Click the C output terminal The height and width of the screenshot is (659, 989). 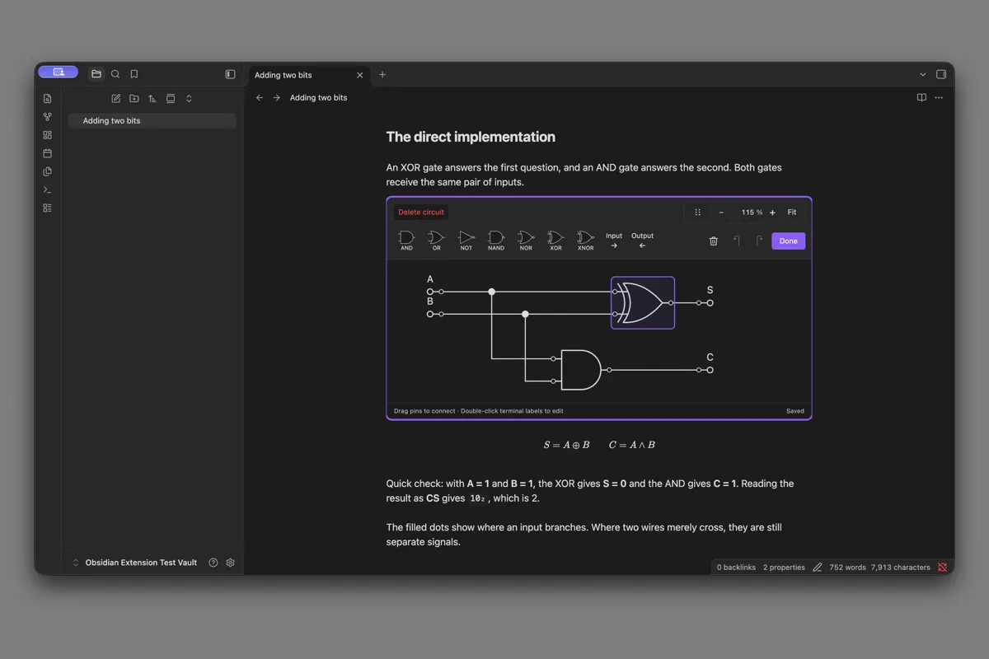click(x=710, y=370)
